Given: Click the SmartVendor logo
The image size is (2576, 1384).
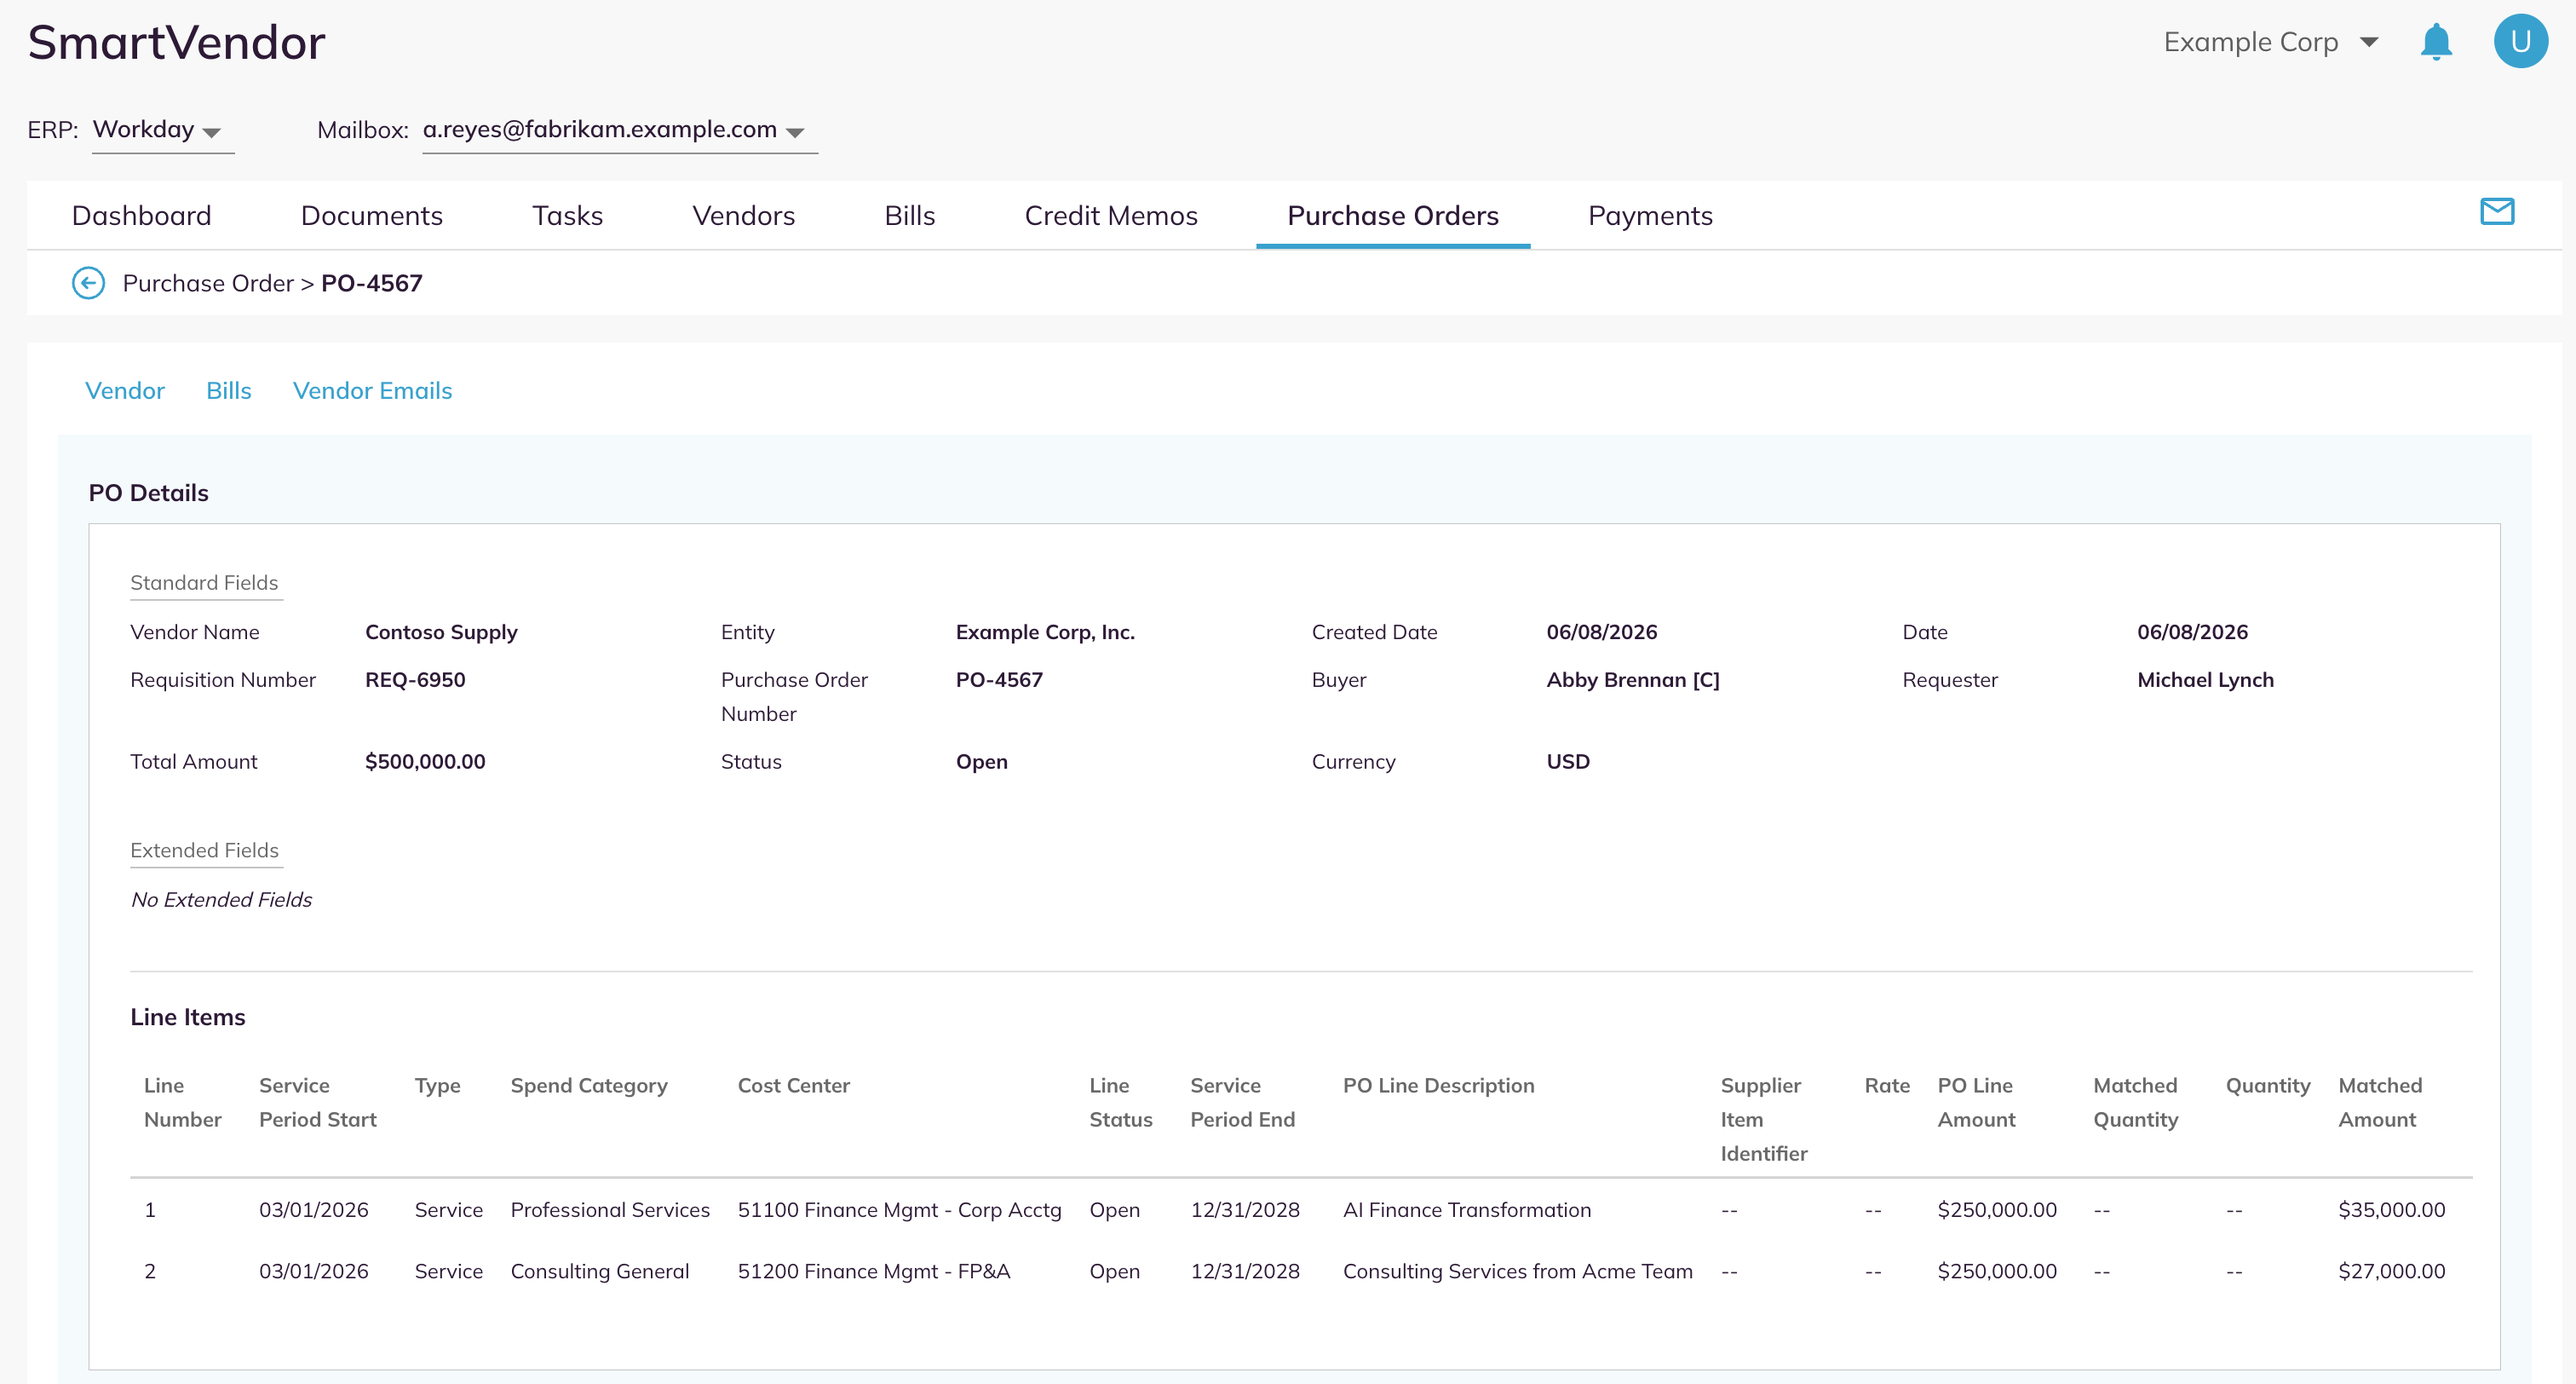Looking at the screenshot, I should tap(176, 43).
